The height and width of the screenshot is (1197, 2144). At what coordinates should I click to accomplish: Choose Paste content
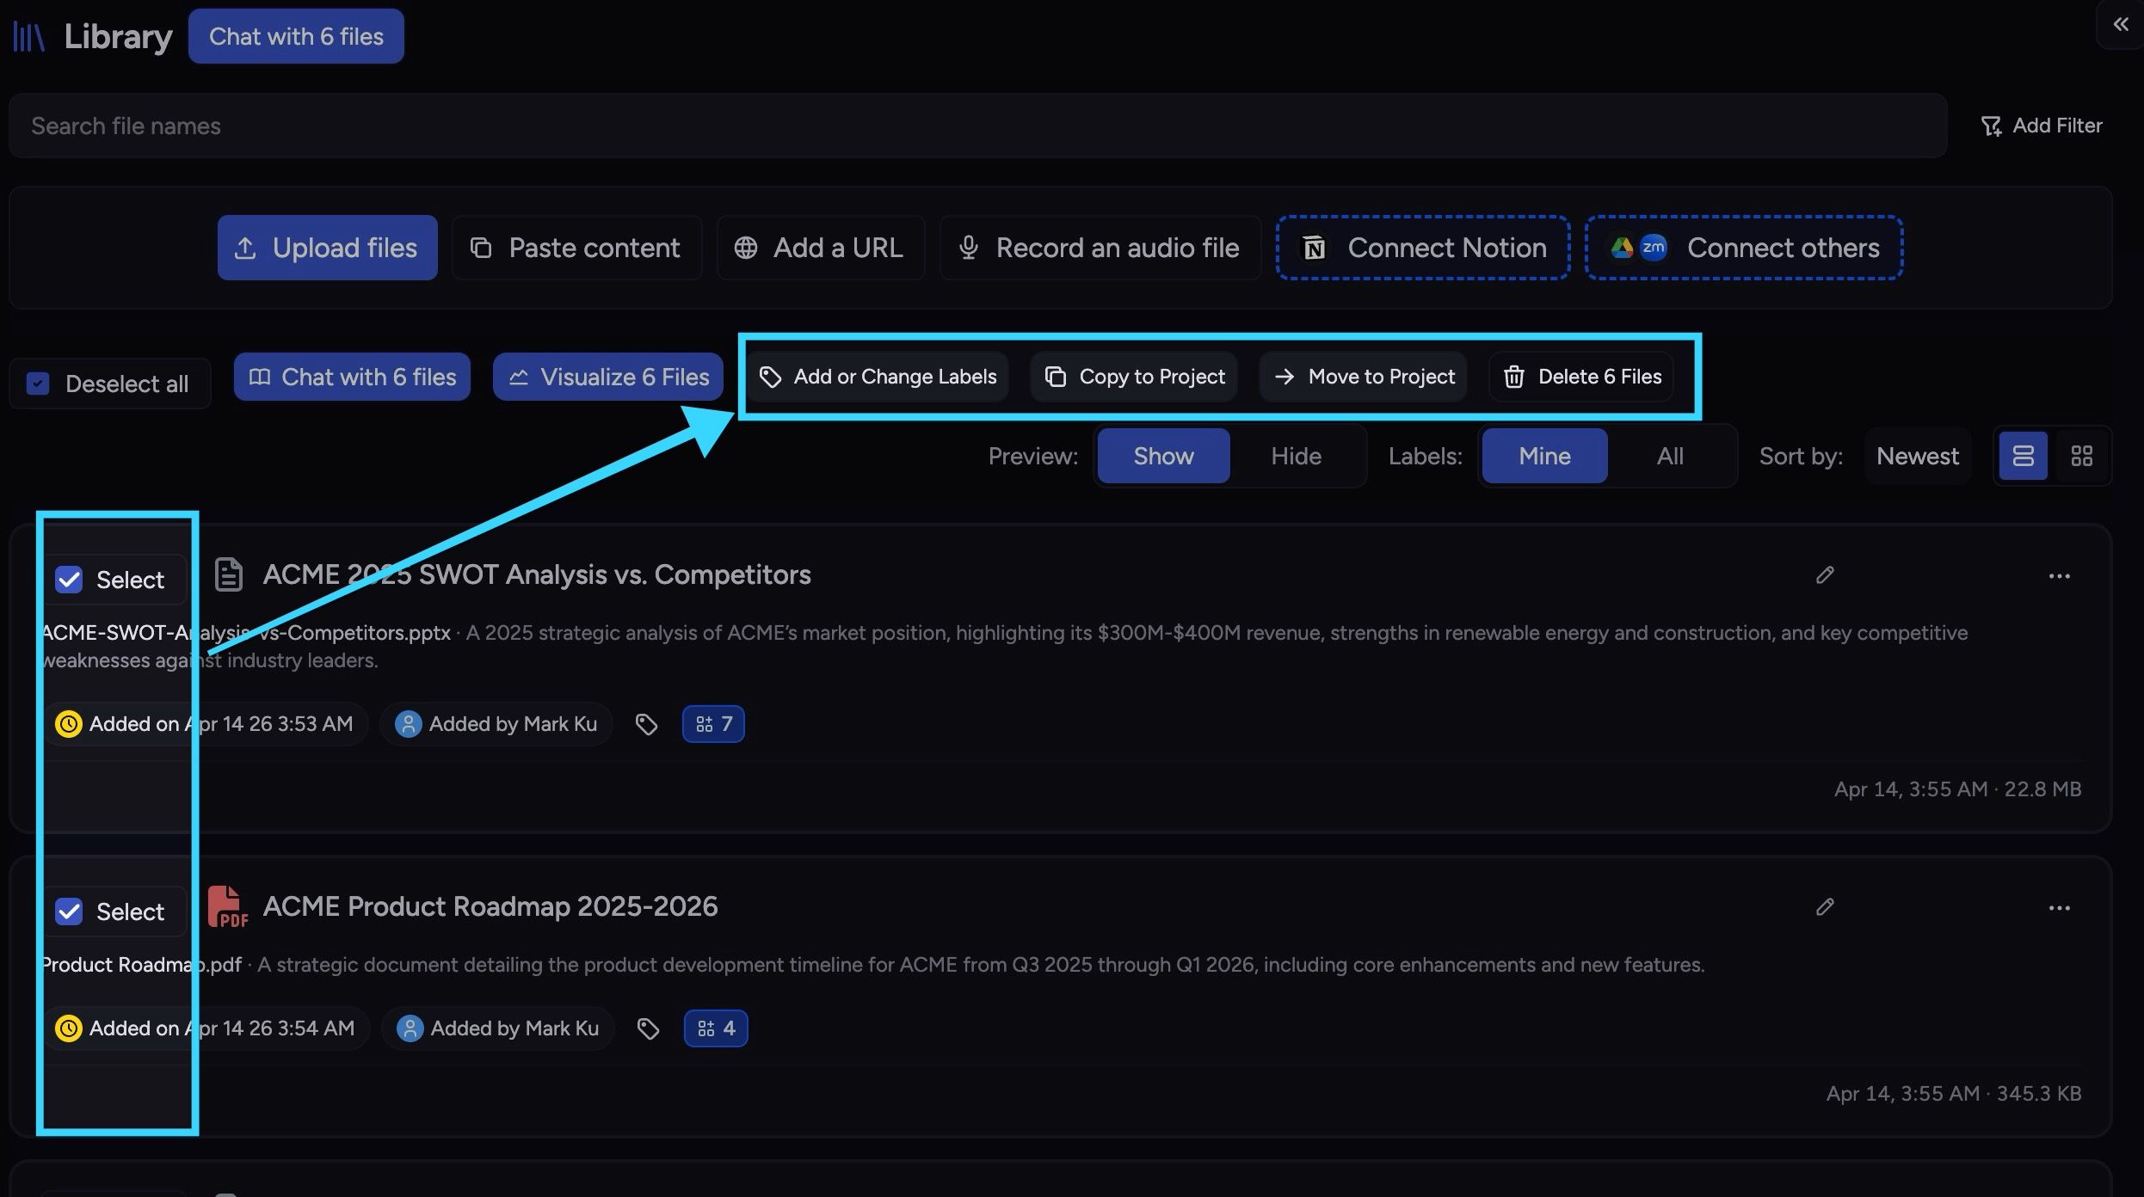click(x=576, y=248)
